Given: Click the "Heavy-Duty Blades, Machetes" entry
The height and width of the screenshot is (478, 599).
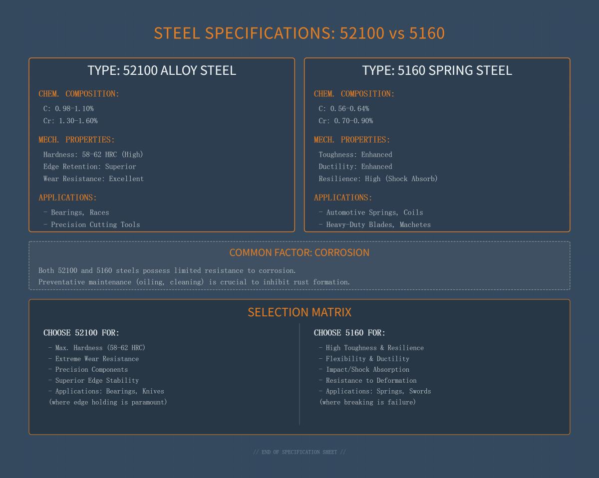Looking at the screenshot, I should (x=378, y=225).
